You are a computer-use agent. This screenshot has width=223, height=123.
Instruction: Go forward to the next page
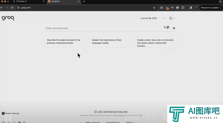pos(7,8)
